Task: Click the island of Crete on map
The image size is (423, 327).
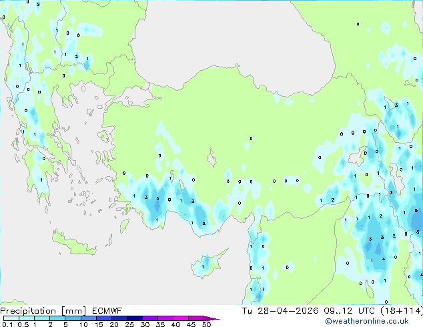Action: 74,244
